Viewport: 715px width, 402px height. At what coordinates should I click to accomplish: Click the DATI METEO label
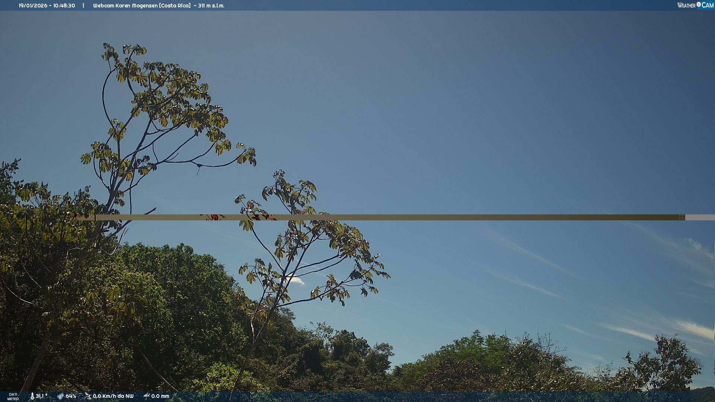point(13,396)
